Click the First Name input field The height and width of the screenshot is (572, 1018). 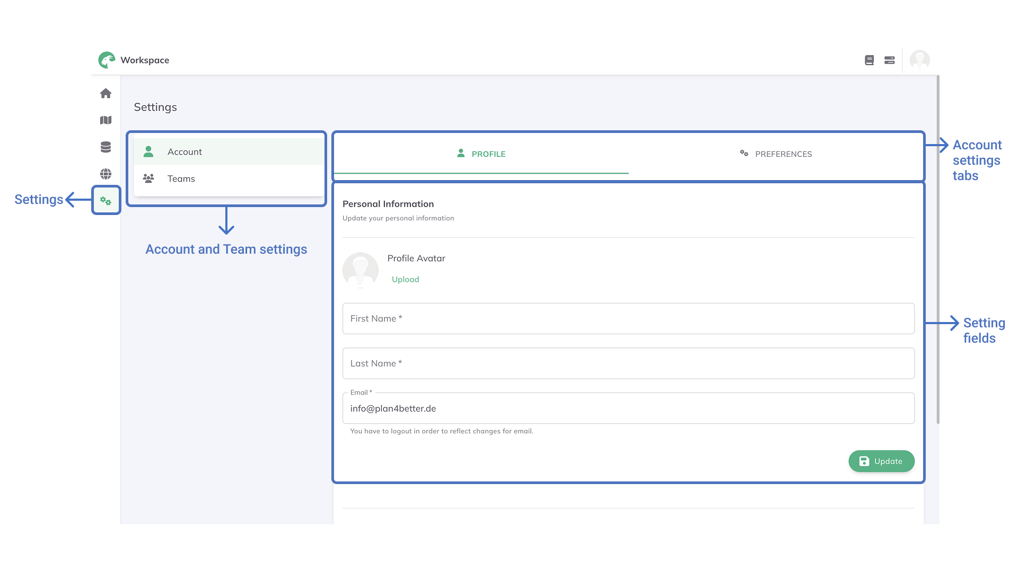click(x=628, y=318)
